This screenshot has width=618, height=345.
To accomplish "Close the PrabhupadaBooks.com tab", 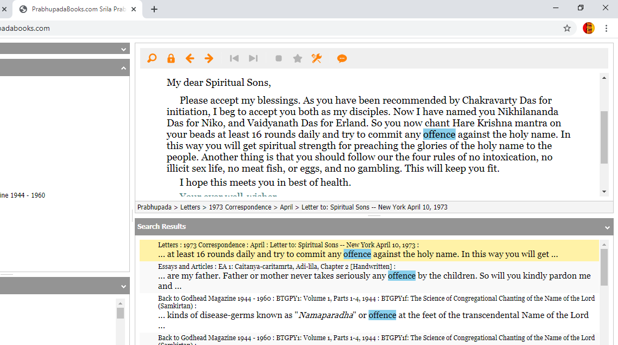I will (x=134, y=9).
